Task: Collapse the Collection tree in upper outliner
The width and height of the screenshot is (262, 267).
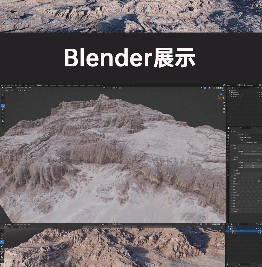Action: click(x=230, y=92)
